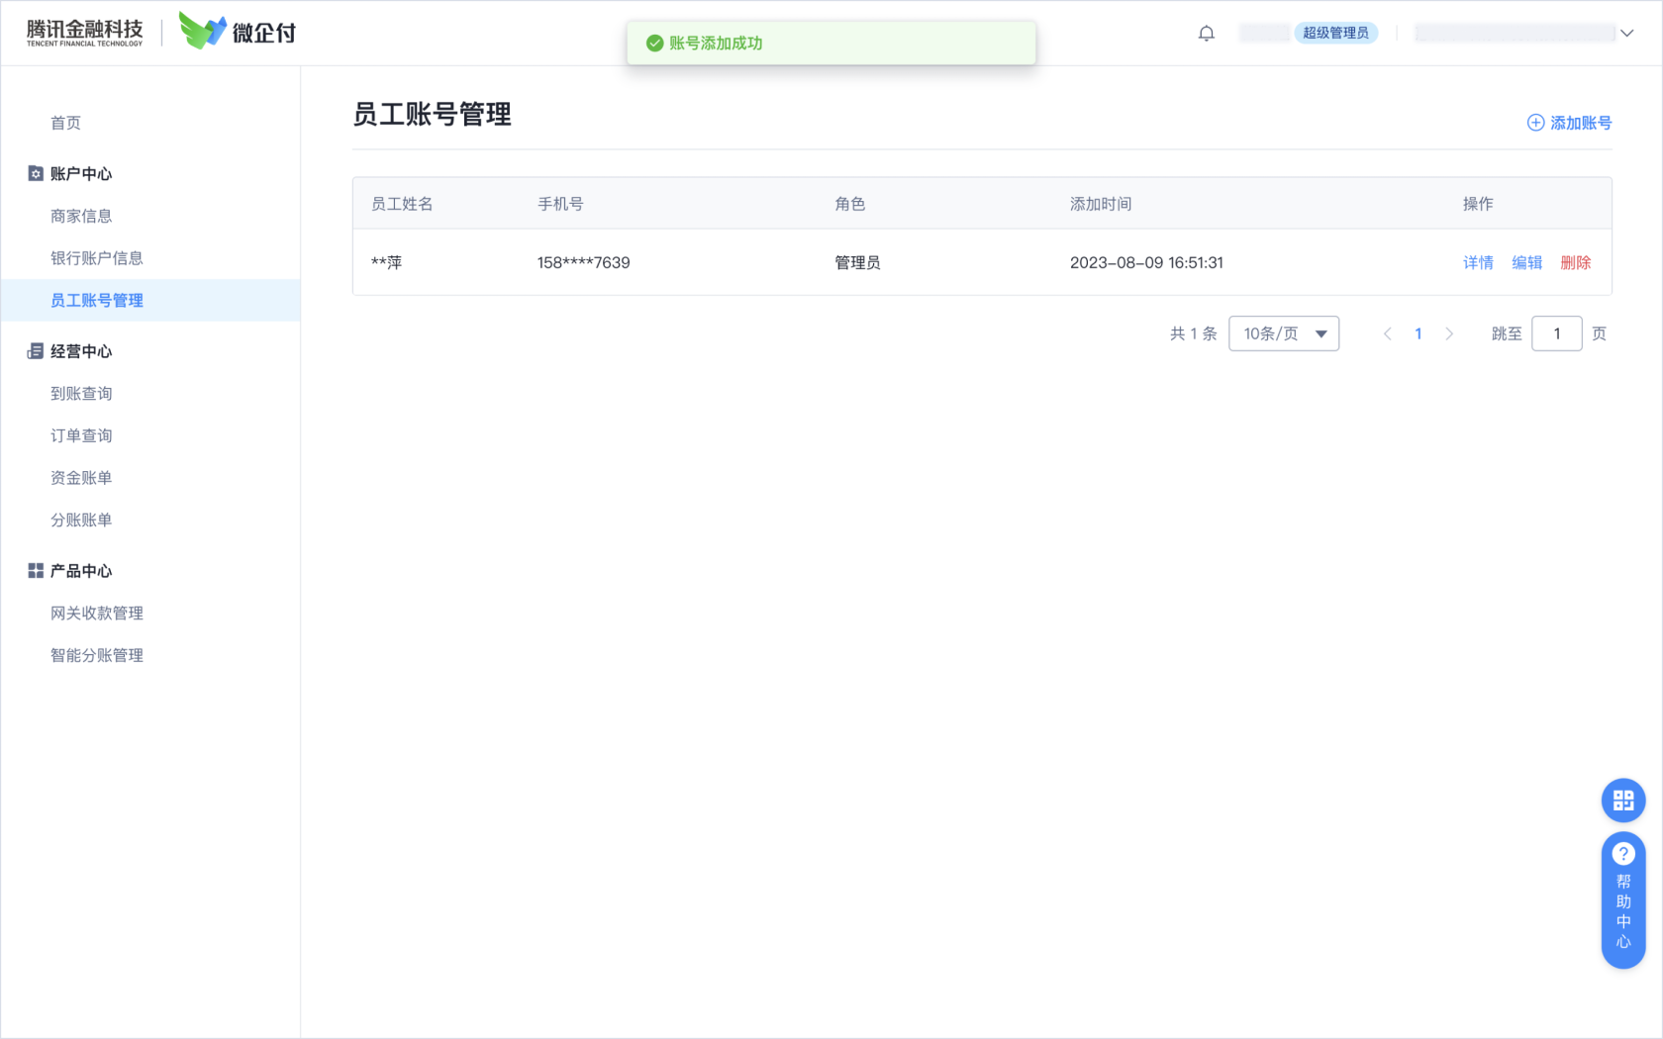Image resolution: width=1663 pixels, height=1039 pixels.
Task: Open 分账账单 in the sidebar
Action: click(x=81, y=519)
